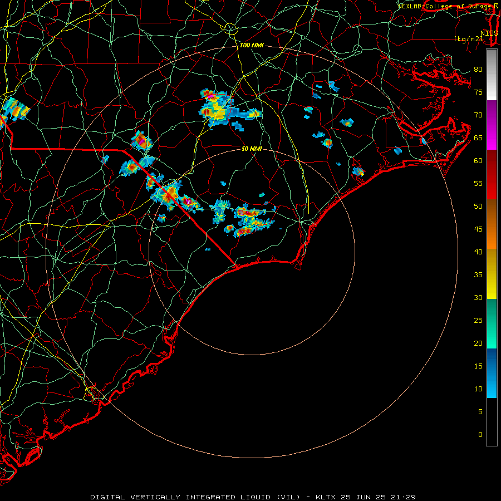Click the color scale value '10'

(478, 389)
